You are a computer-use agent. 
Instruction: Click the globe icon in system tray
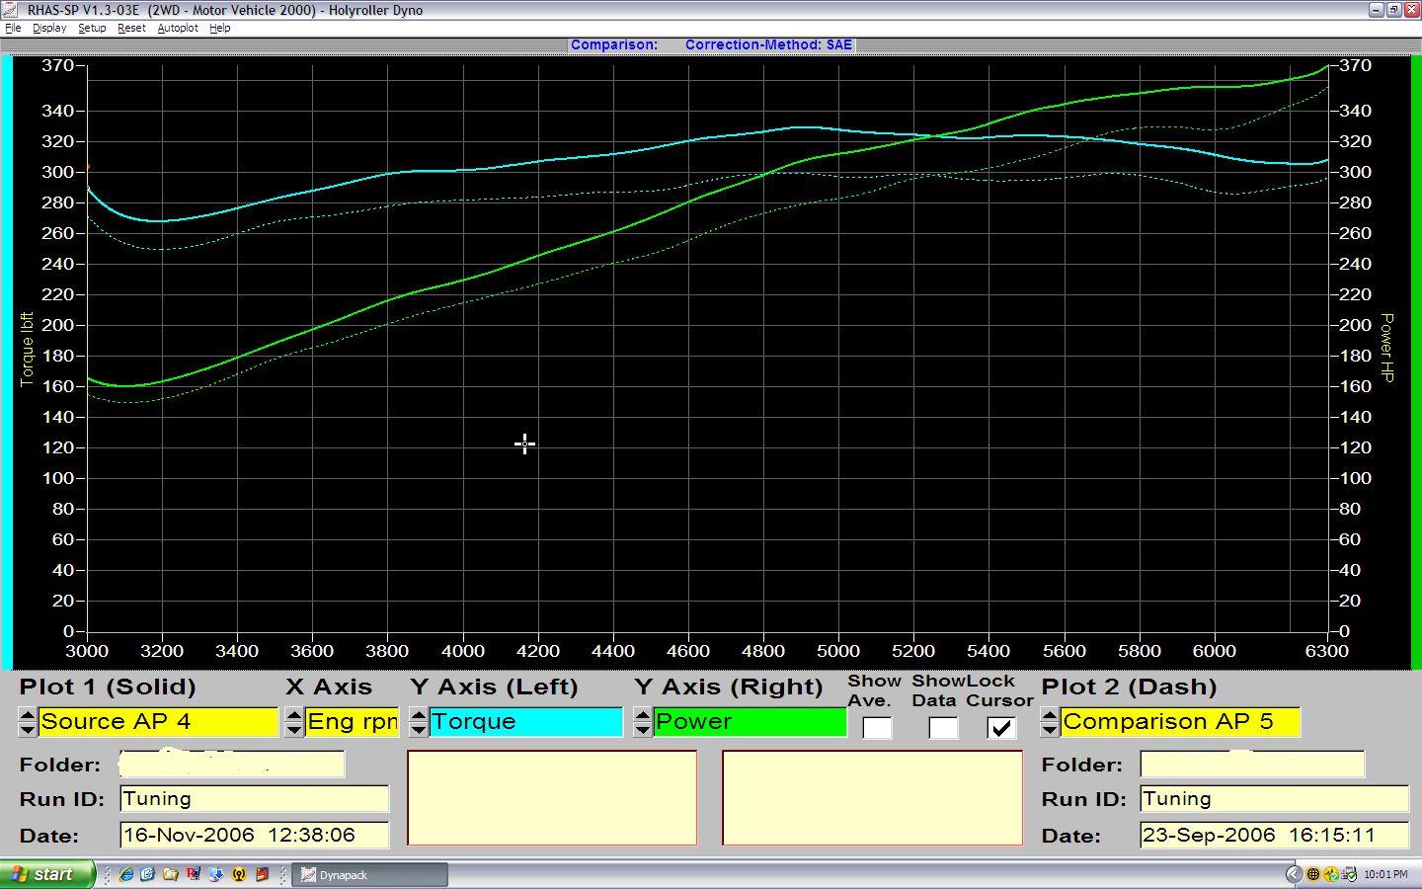(1313, 874)
